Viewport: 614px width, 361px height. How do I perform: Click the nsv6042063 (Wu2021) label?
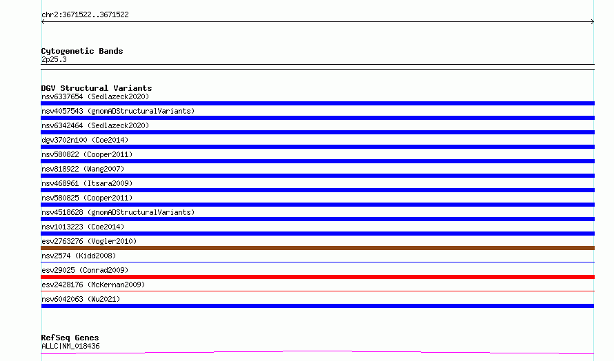pyautogui.click(x=81, y=299)
